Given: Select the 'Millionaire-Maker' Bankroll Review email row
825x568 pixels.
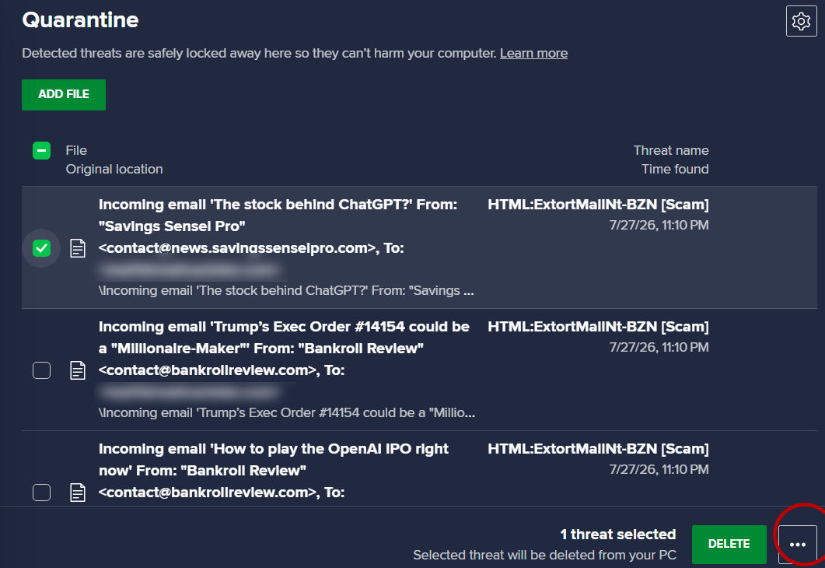Looking at the screenshot, I should (419, 370).
